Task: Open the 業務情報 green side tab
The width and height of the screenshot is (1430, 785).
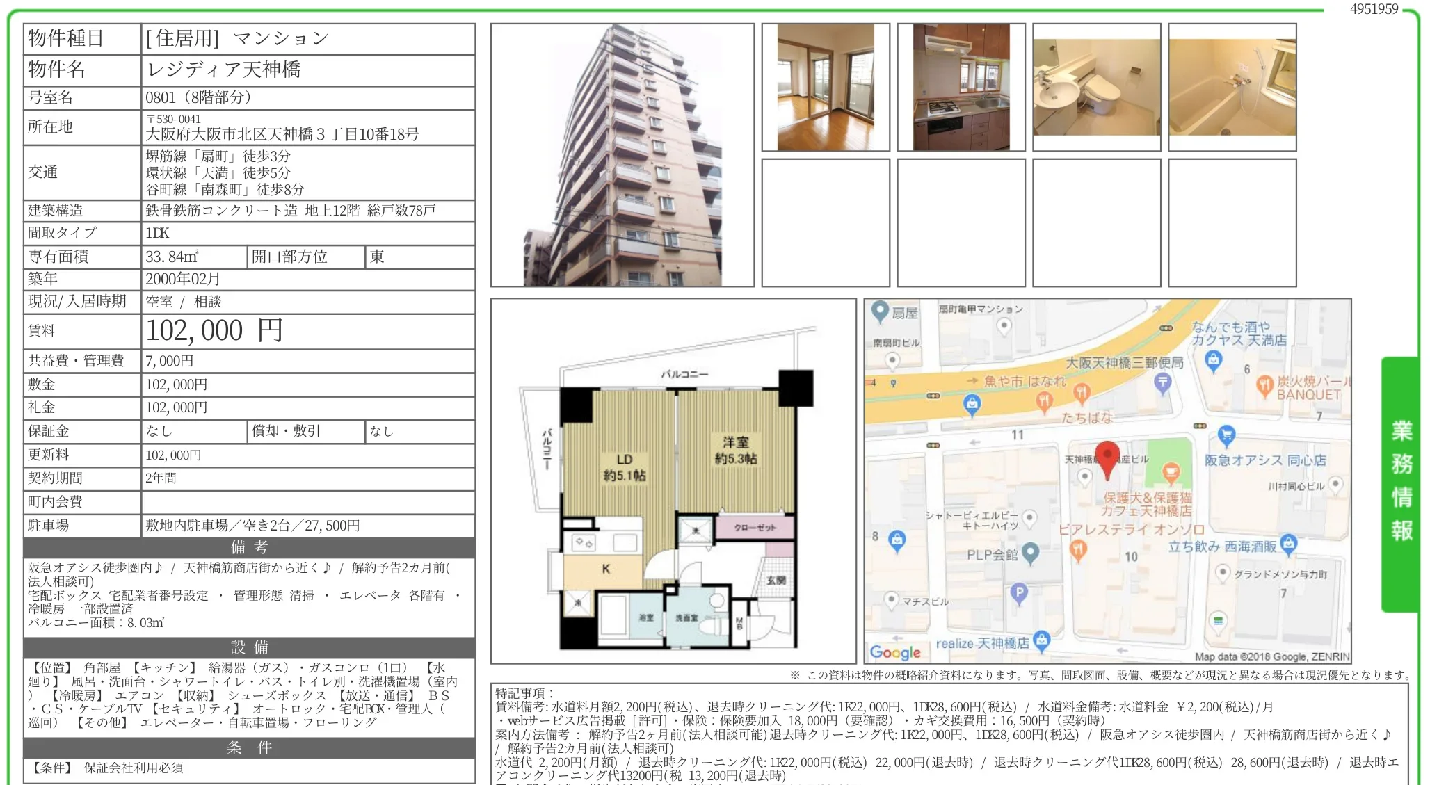Action: coord(1401,484)
